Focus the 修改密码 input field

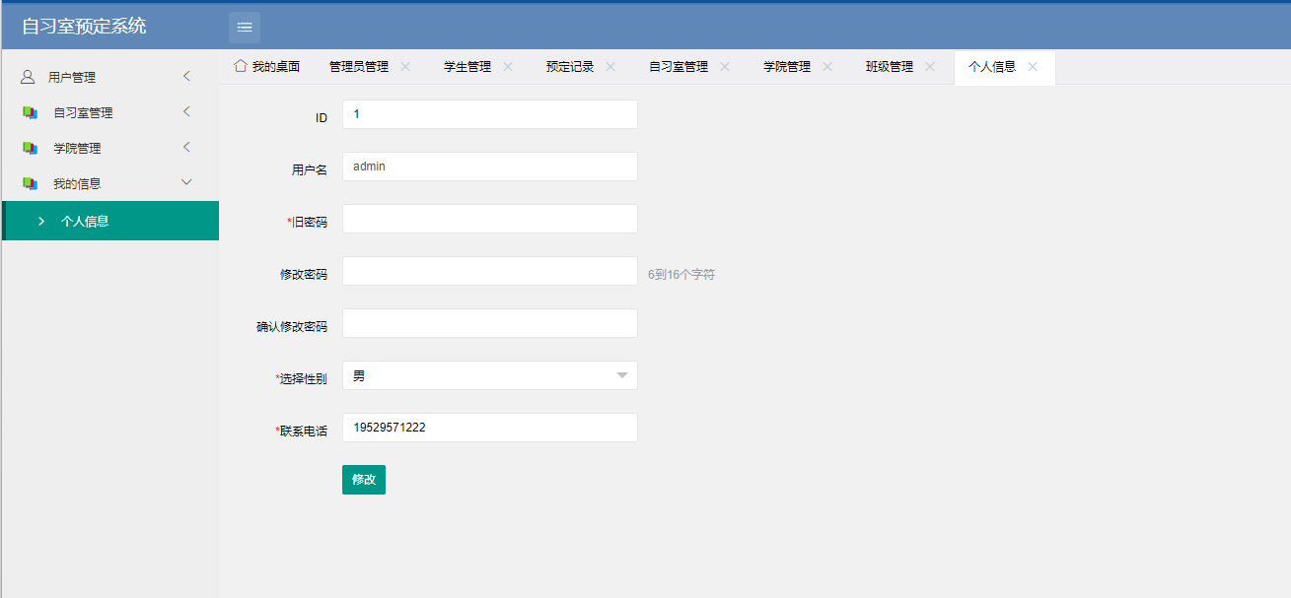(x=490, y=271)
